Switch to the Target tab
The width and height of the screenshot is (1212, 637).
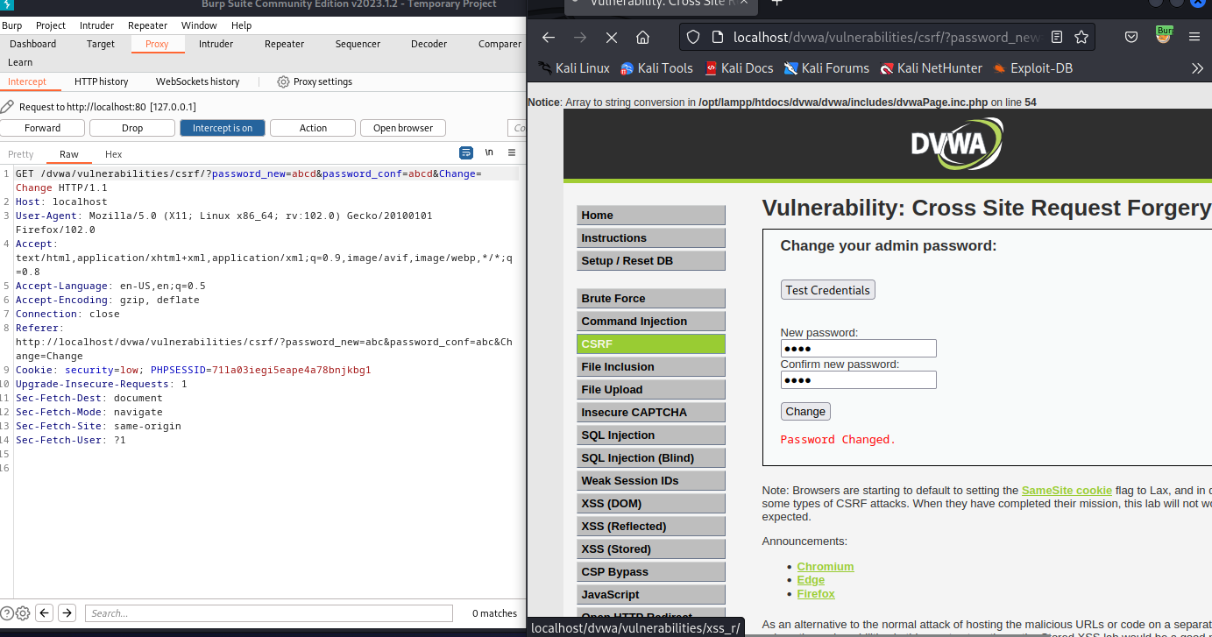101,44
